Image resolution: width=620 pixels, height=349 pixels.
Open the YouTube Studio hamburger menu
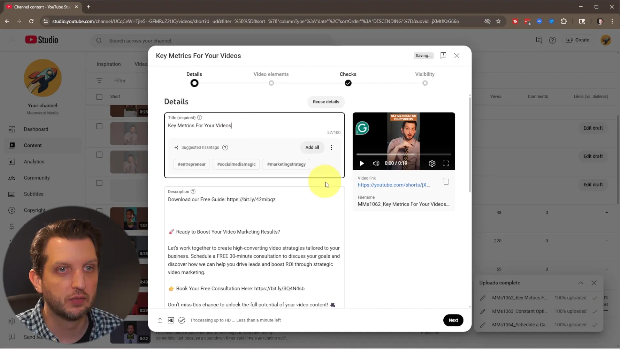pos(12,40)
